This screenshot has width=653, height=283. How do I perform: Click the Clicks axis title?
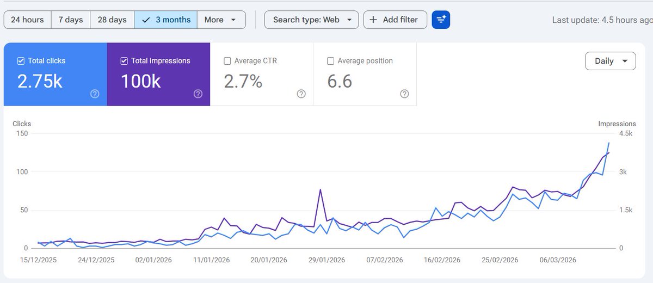click(x=22, y=124)
